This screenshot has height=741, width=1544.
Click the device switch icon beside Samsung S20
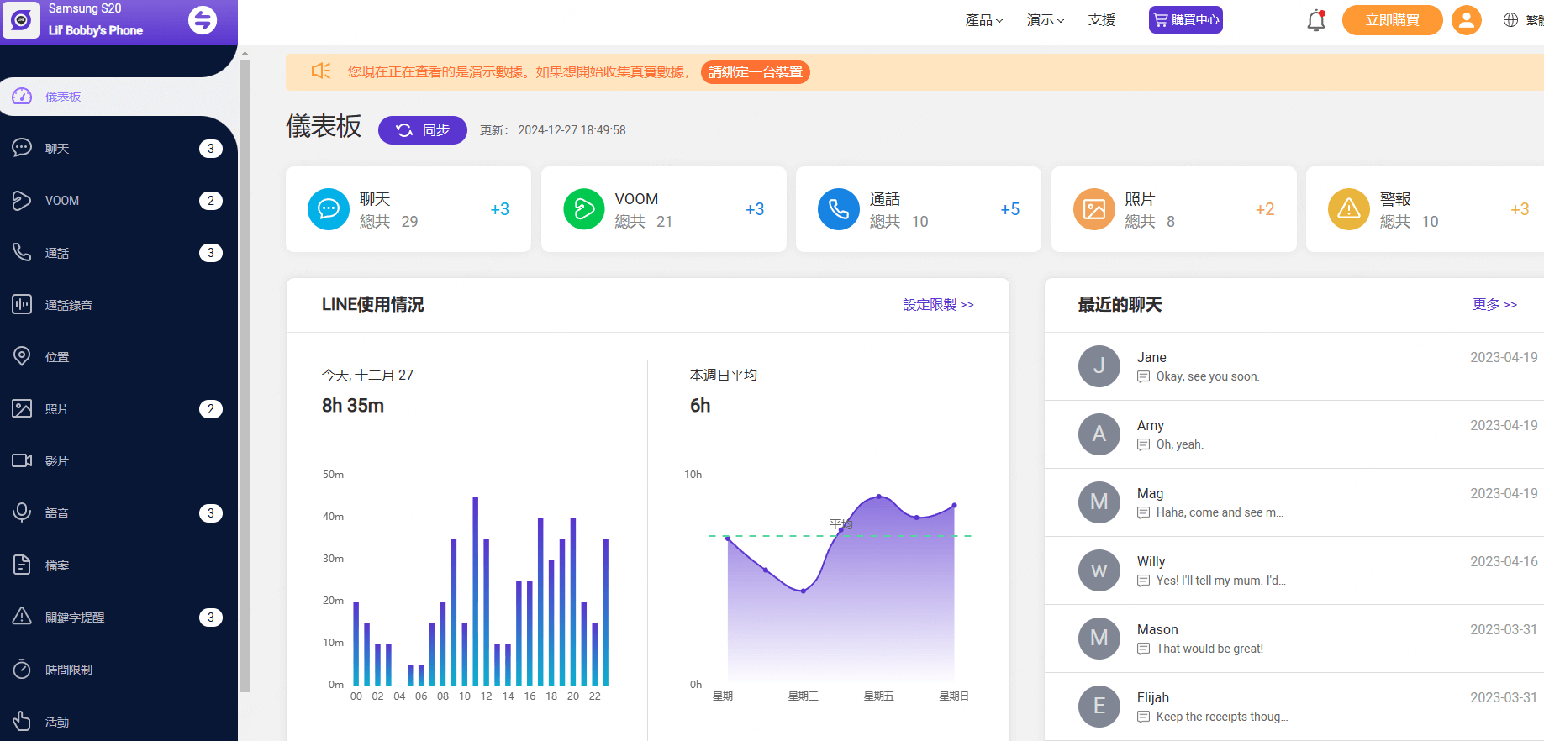pyautogui.click(x=202, y=20)
